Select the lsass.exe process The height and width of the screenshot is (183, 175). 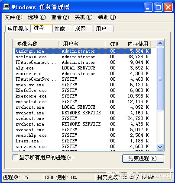coord(83,141)
